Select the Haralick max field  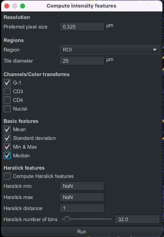(x=82, y=197)
